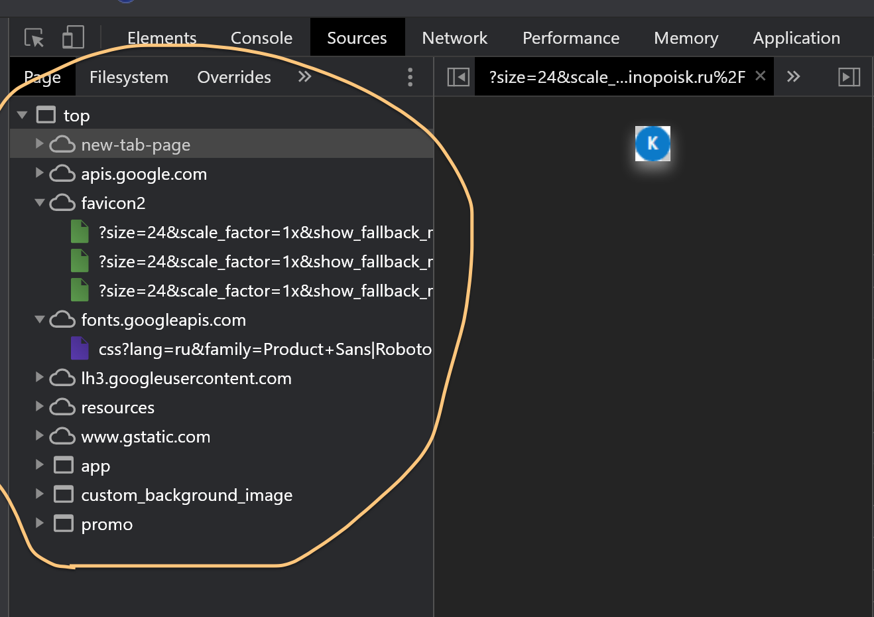Image resolution: width=874 pixels, height=617 pixels.
Task: Select the Sources tab
Action: [x=357, y=38]
